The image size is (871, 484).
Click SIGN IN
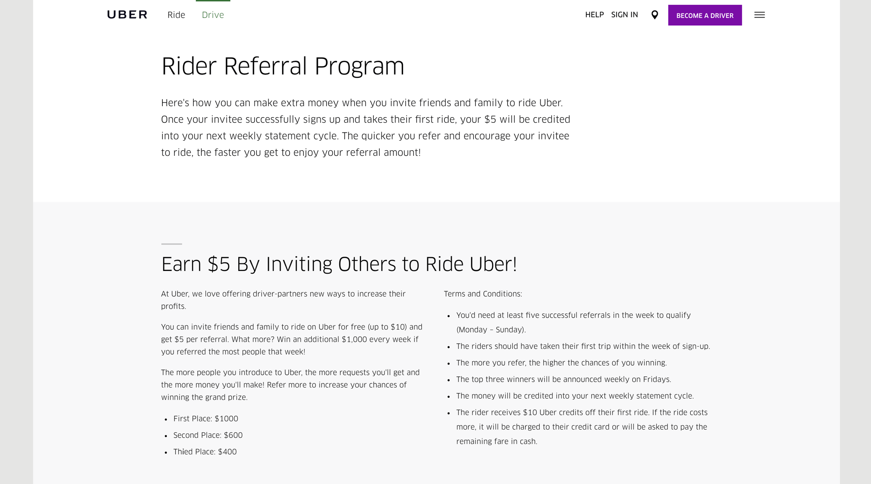624,15
